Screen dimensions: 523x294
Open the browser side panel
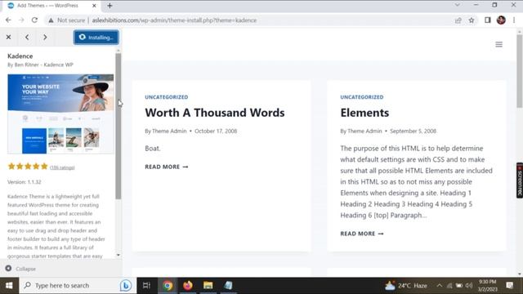click(x=488, y=20)
